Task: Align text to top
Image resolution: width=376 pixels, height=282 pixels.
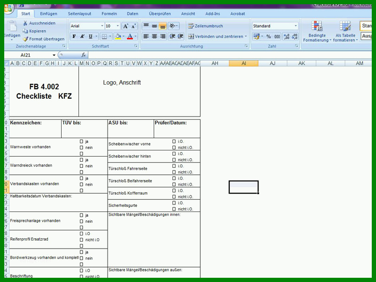Action: click(x=146, y=26)
